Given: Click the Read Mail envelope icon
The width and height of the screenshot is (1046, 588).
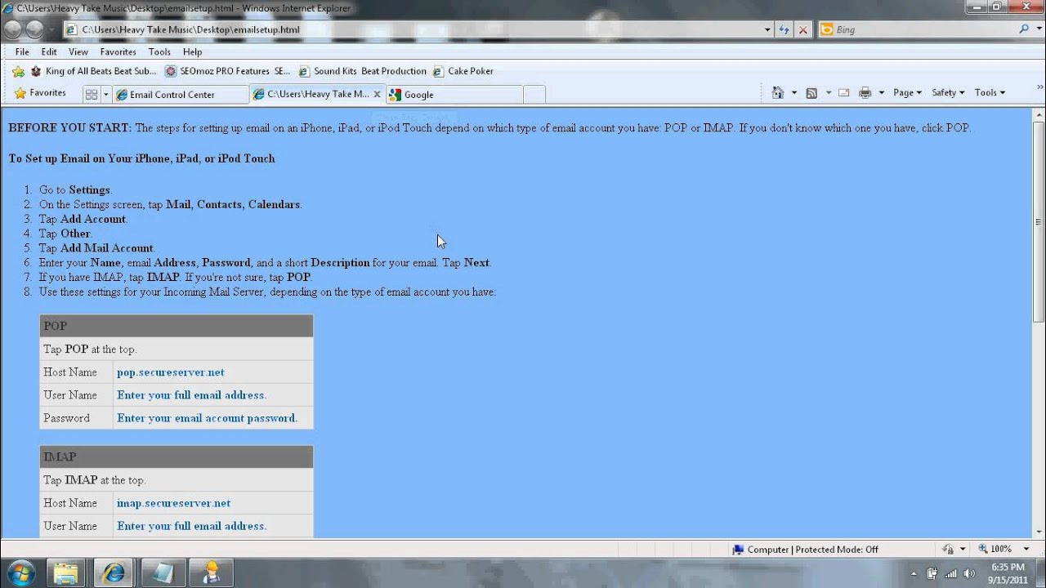Looking at the screenshot, I should coord(844,93).
